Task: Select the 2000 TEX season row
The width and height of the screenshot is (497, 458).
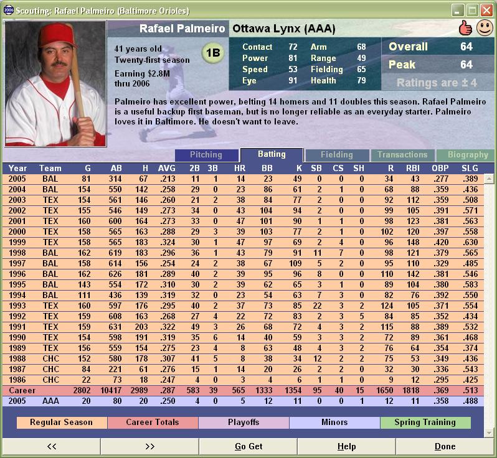Action: pos(243,232)
